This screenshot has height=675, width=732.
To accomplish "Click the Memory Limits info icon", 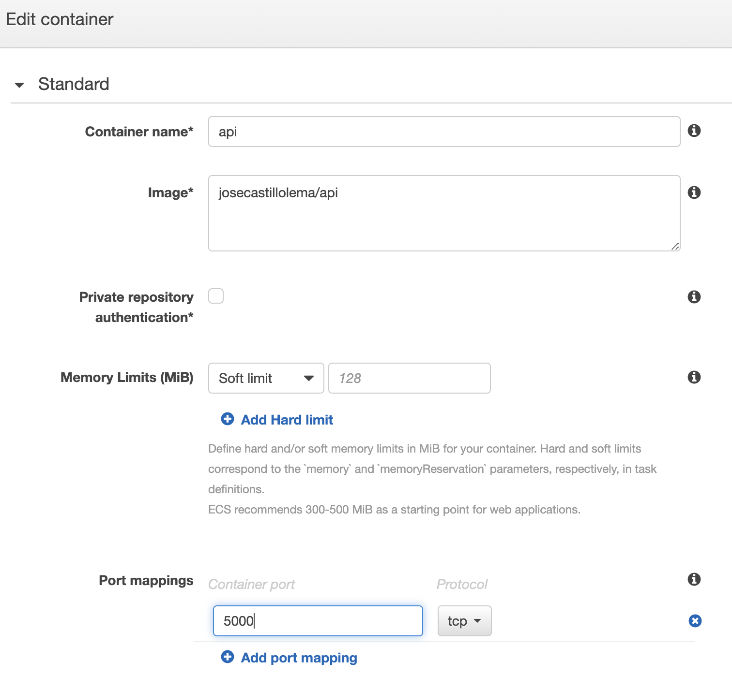I will [694, 377].
